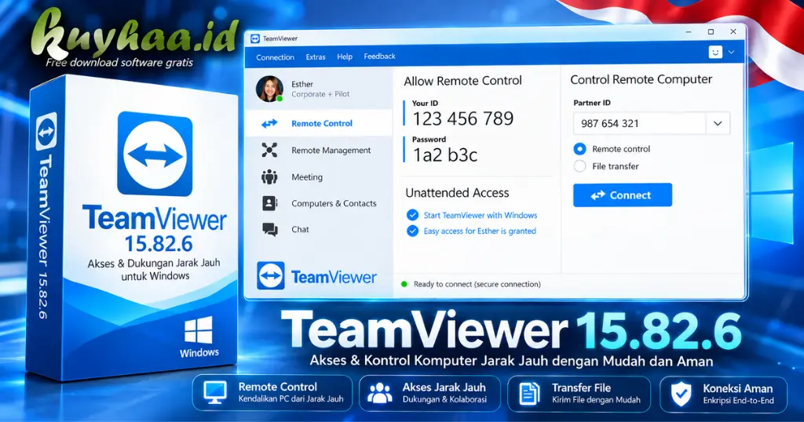
Task: Open the Feedback menu
Action: 379,56
